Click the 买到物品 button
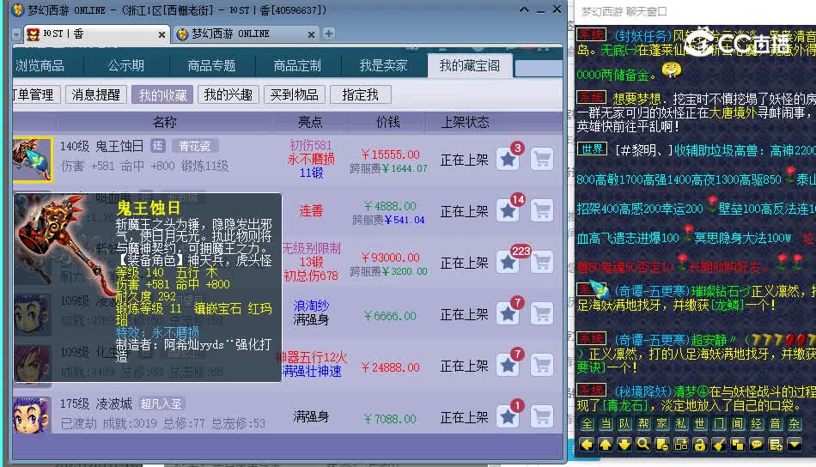 pos(294,94)
